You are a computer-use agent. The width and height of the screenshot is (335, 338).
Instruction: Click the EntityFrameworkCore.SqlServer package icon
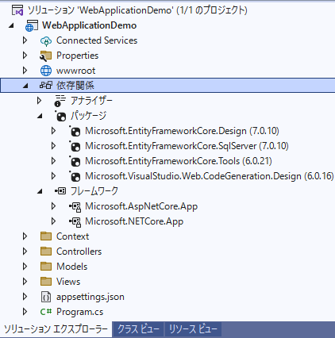pyautogui.click(x=75, y=146)
